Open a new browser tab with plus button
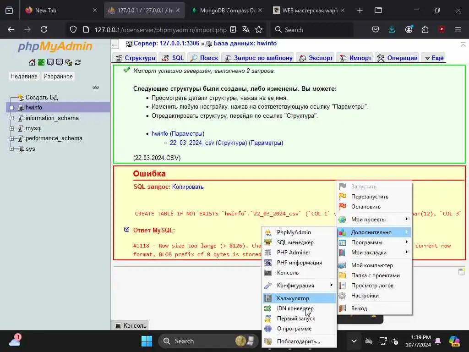The width and height of the screenshot is (469, 352). tap(360, 10)
